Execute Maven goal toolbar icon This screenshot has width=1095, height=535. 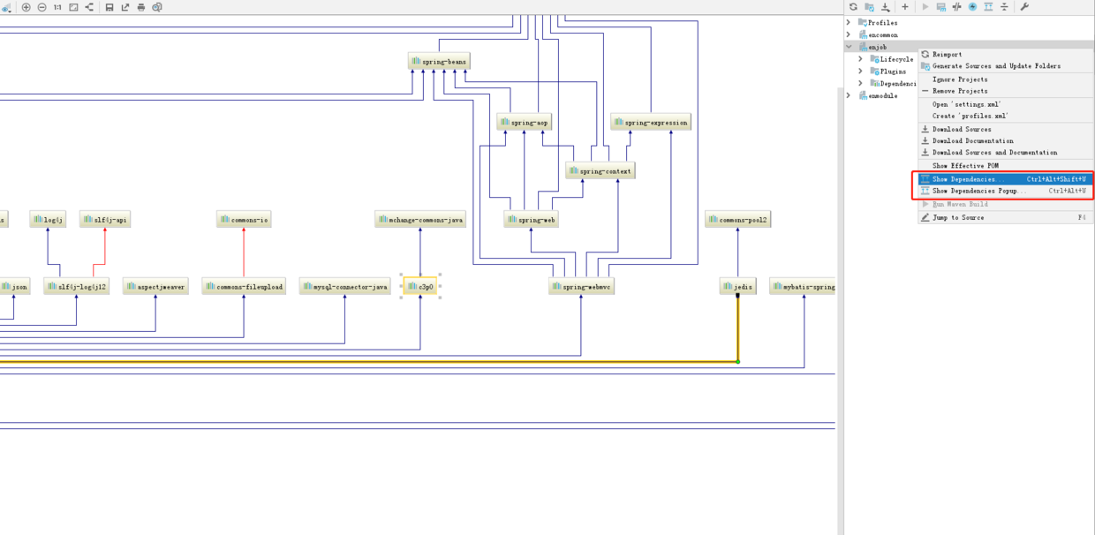[x=941, y=7]
